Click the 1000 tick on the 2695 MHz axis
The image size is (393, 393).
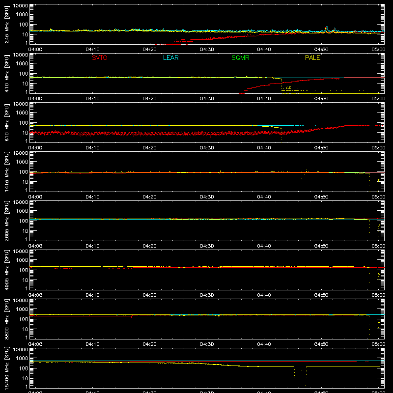tap(22, 211)
